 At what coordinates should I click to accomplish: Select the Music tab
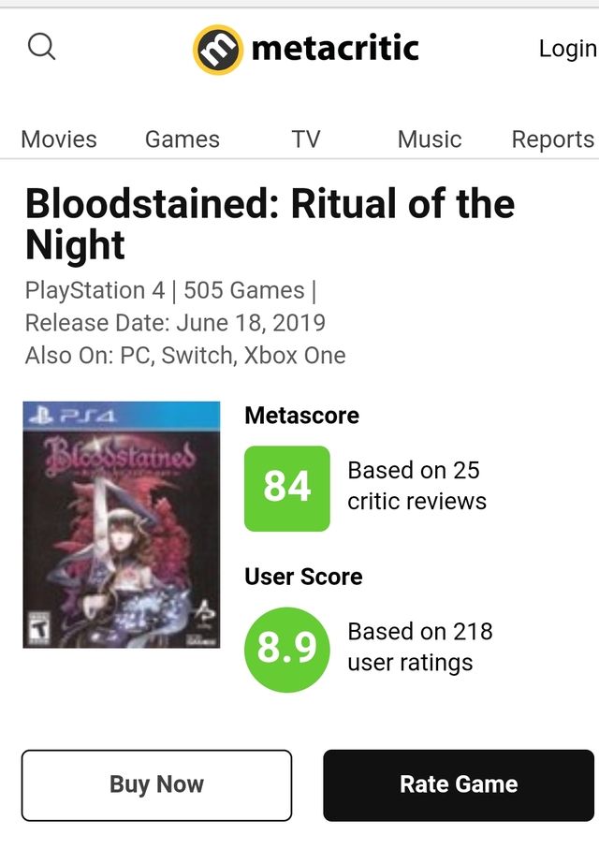429,139
